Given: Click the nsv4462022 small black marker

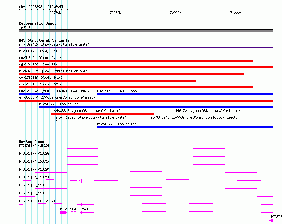Looking at the screenshot, I should coord(57,121).
